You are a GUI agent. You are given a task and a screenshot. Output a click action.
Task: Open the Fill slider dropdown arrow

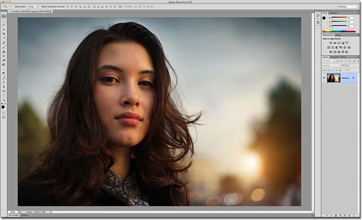coord(357,70)
